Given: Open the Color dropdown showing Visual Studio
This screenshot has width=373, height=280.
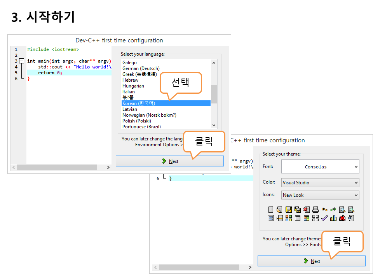Looking at the screenshot, I should pos(320,183).
